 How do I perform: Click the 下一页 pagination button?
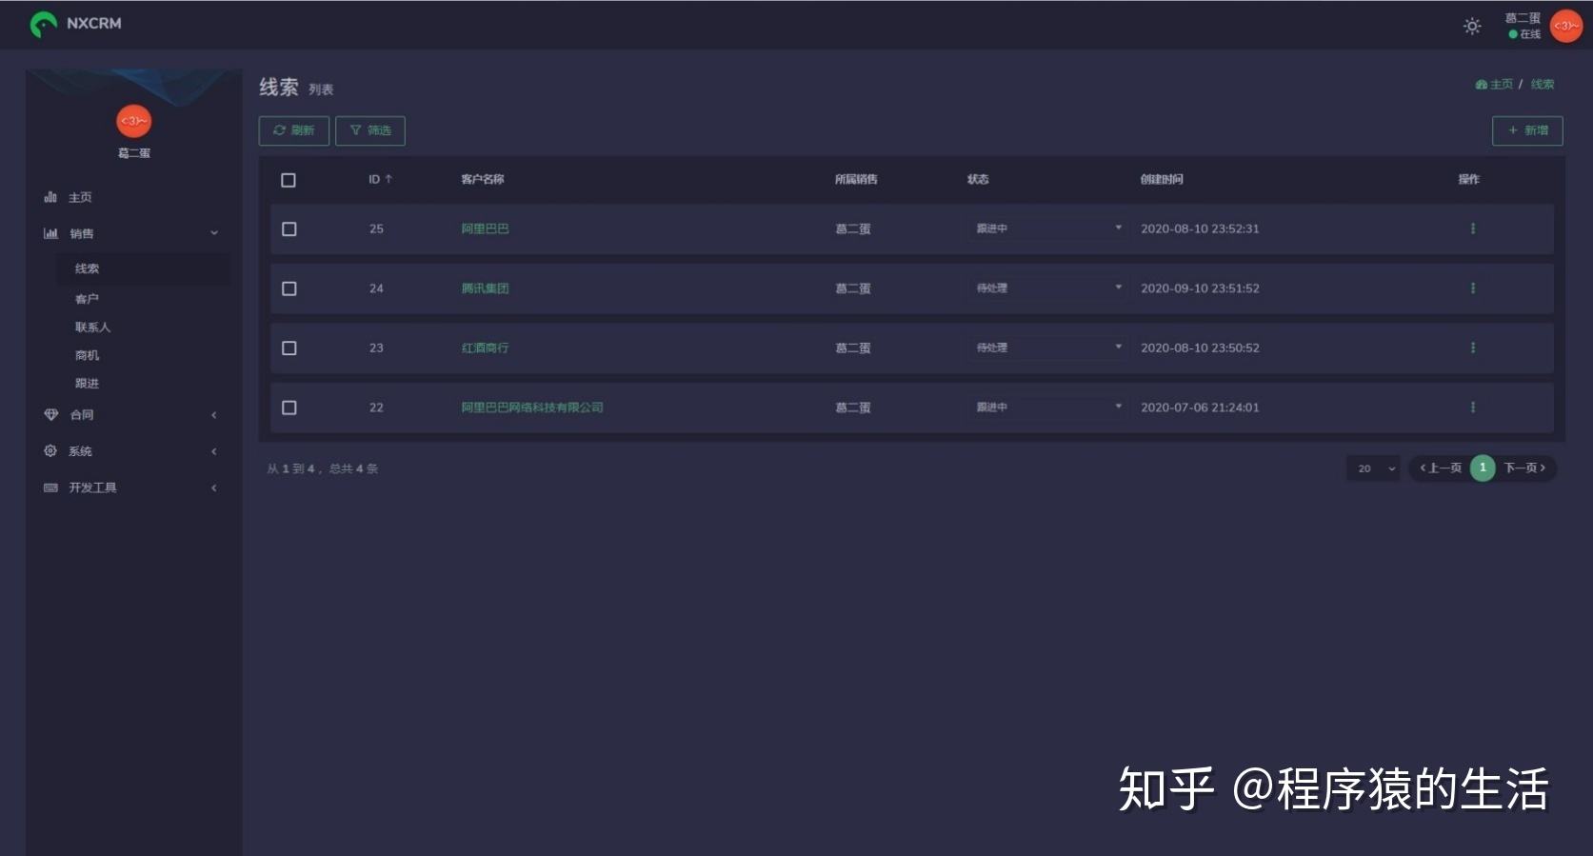pyautogui.click(x=1524, y=468)
